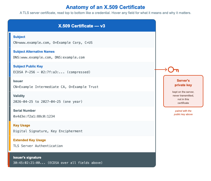Click Digital Signature, Key Encipherment value
The height and width of the screenshot is (181, 211).
click(x=48, y=131)
